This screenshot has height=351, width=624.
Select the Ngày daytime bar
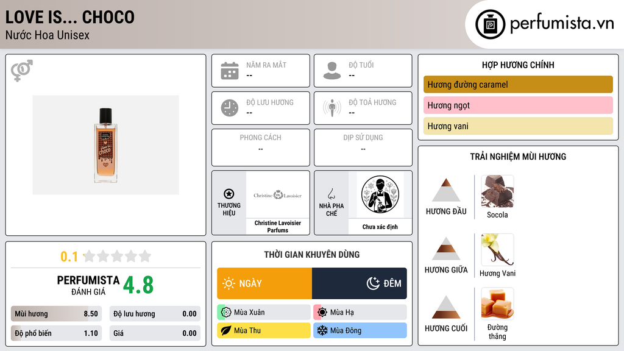click(264, 283)
